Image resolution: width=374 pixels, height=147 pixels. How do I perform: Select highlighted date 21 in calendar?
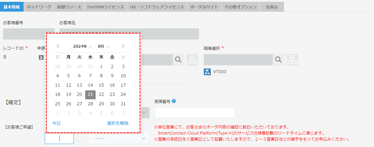[x=90, y=94]
